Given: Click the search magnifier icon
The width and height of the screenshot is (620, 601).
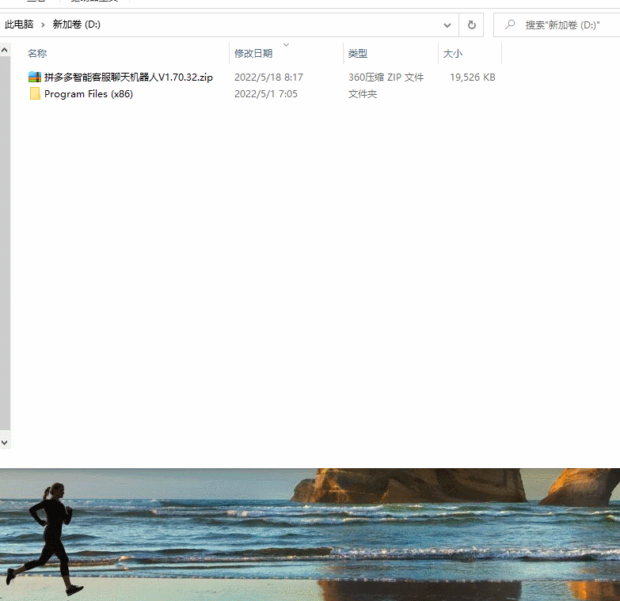Looking at the screenshot, I should click(510, 25).
